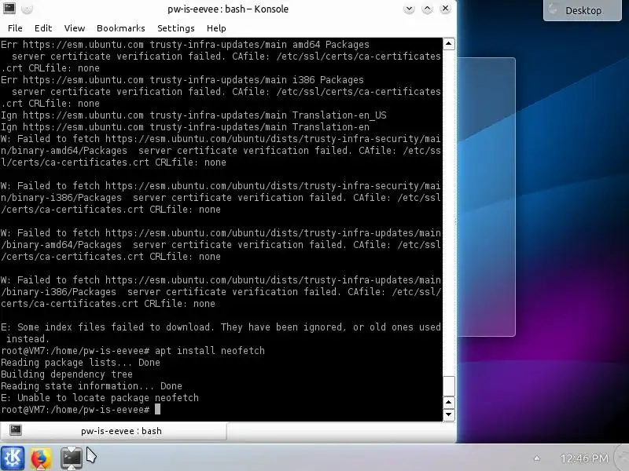
Task: Show hidden system tray icons arrow
Action: [537, 458]
